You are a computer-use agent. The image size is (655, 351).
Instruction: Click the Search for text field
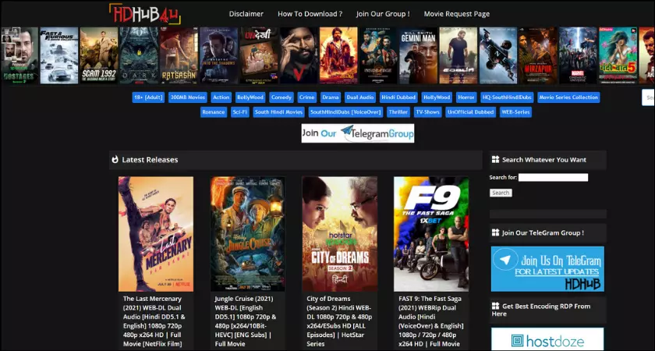point(553,178)
